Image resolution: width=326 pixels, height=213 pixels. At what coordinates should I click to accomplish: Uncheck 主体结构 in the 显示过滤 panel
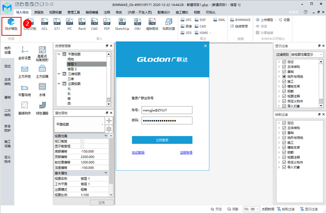click(284, 67)
